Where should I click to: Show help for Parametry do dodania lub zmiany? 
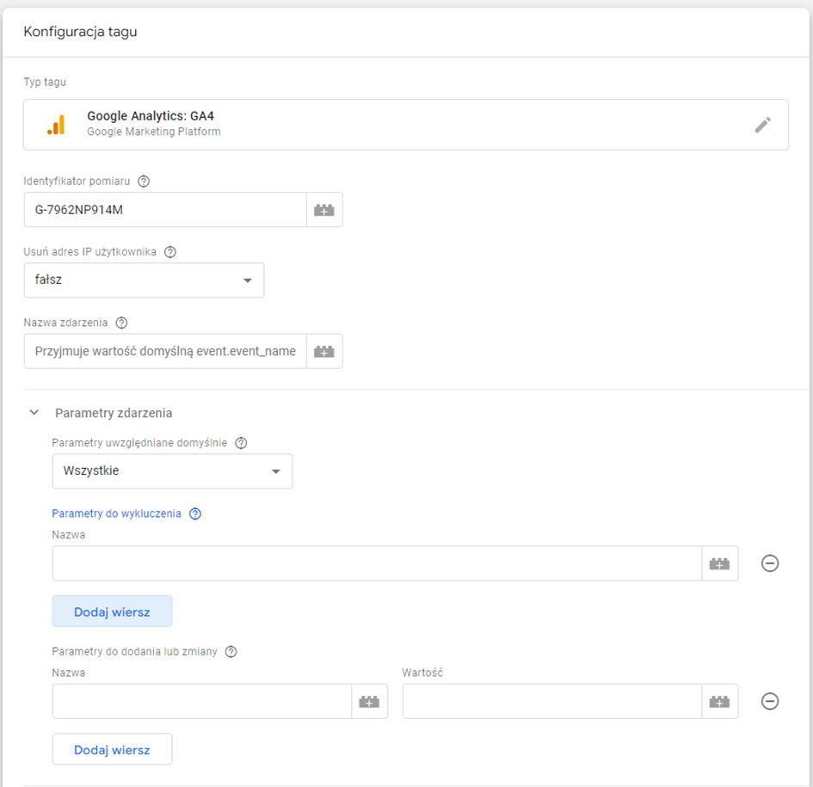pyautogui.click(x=231, y=652)
